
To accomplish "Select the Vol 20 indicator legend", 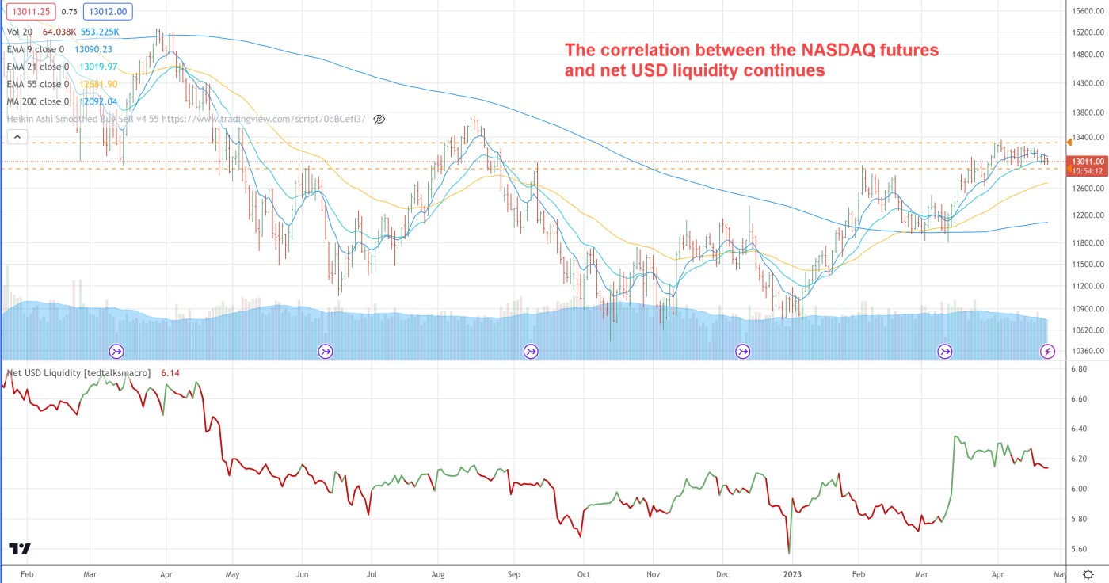I will pos(21,32).
